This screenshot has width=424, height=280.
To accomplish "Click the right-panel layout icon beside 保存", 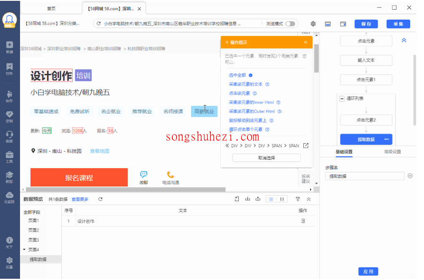I will (343, 24).
